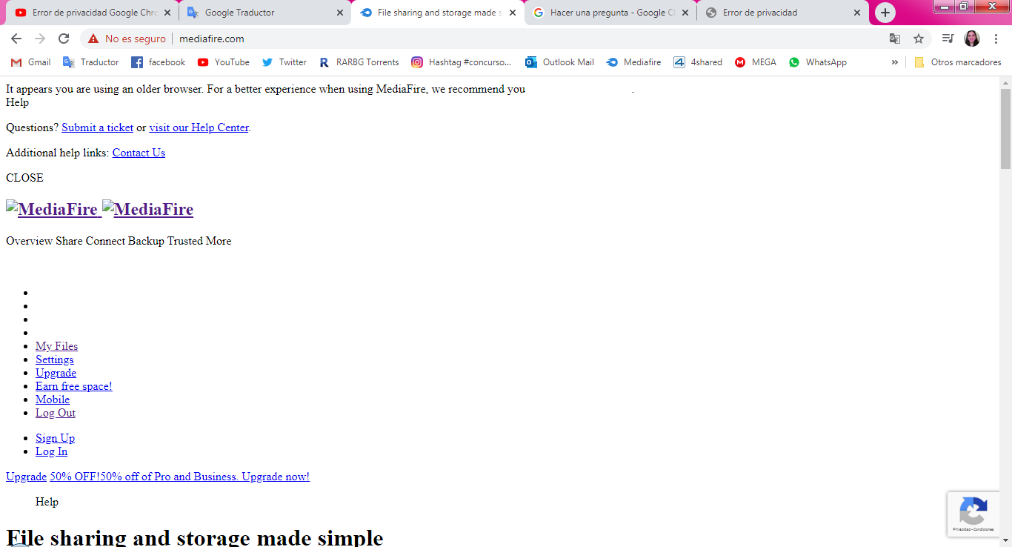This screenshot has height=547, width=1012.
Task: Open the 'Otros marcadores' bookmarks folder
Action: [x=957, y=62]
